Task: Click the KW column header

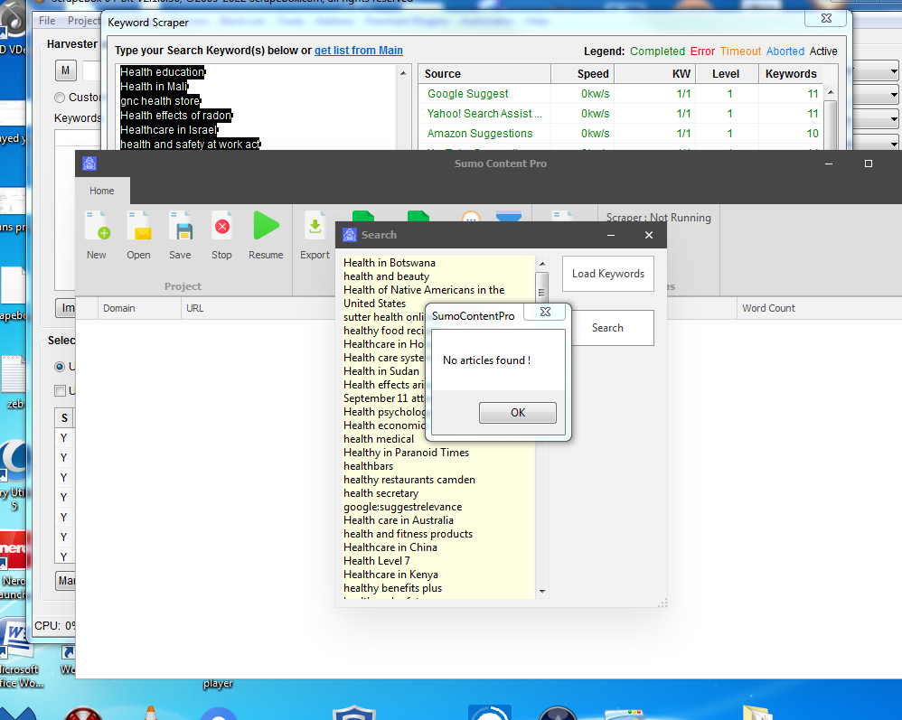Action: 655,73
